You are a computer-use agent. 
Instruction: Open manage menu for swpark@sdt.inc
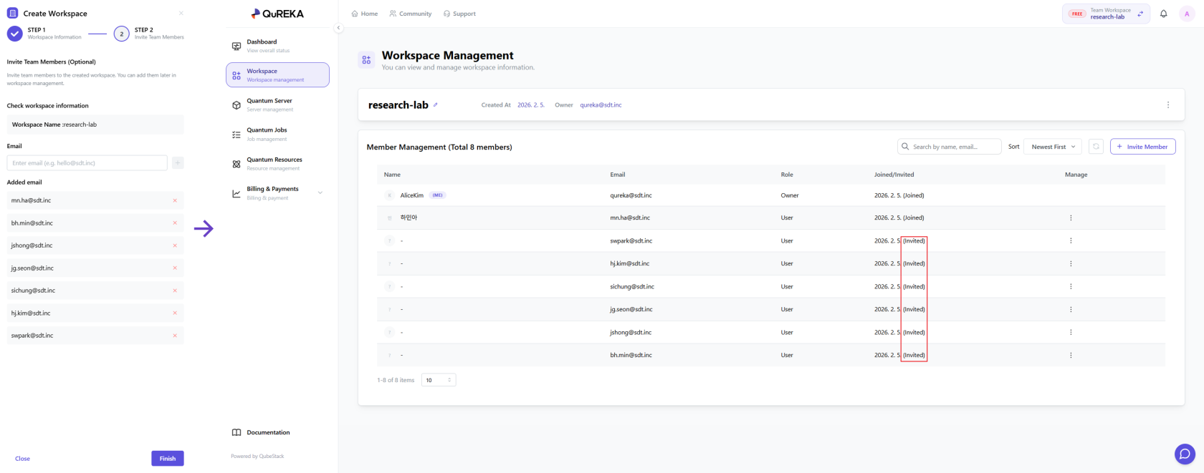(x=1071, y=241)
